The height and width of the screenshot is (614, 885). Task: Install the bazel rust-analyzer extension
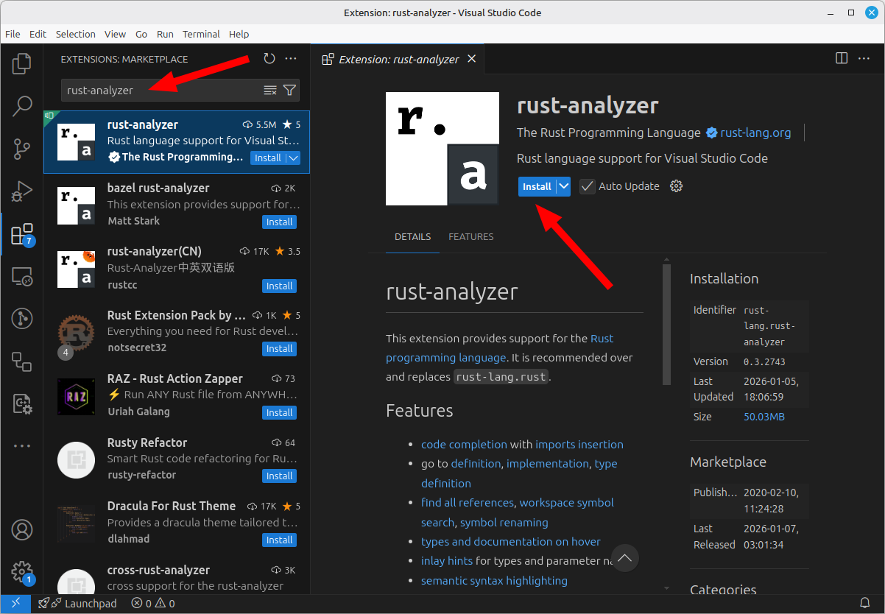(x=279, y=222)
